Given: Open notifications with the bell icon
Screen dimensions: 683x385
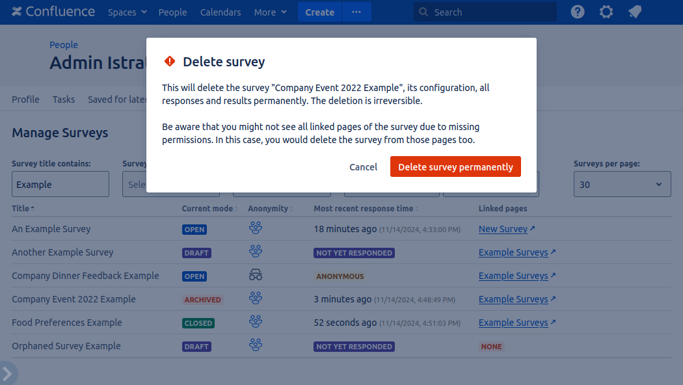Looking at the screenshot, I should click(x=634, y=12).
